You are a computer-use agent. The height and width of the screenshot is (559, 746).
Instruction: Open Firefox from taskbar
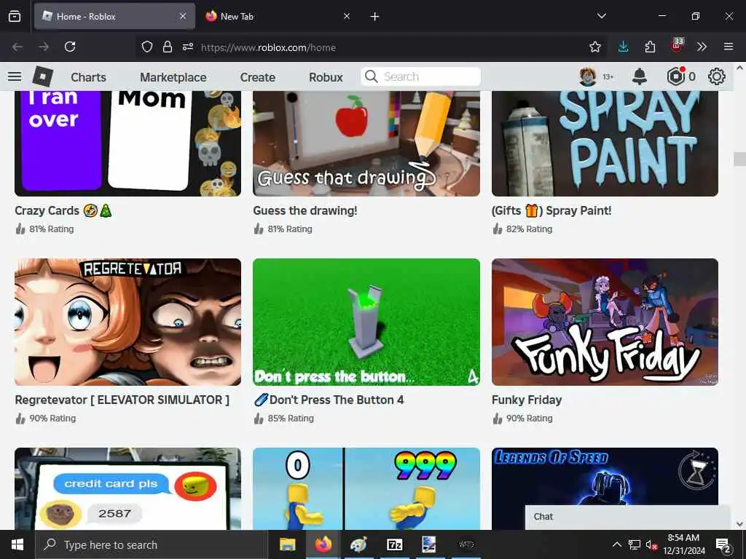pyautogui.click(x=323, y=544)
